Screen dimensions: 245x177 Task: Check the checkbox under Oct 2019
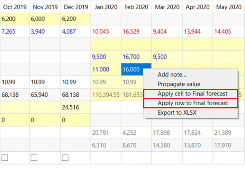coord(4,157)
